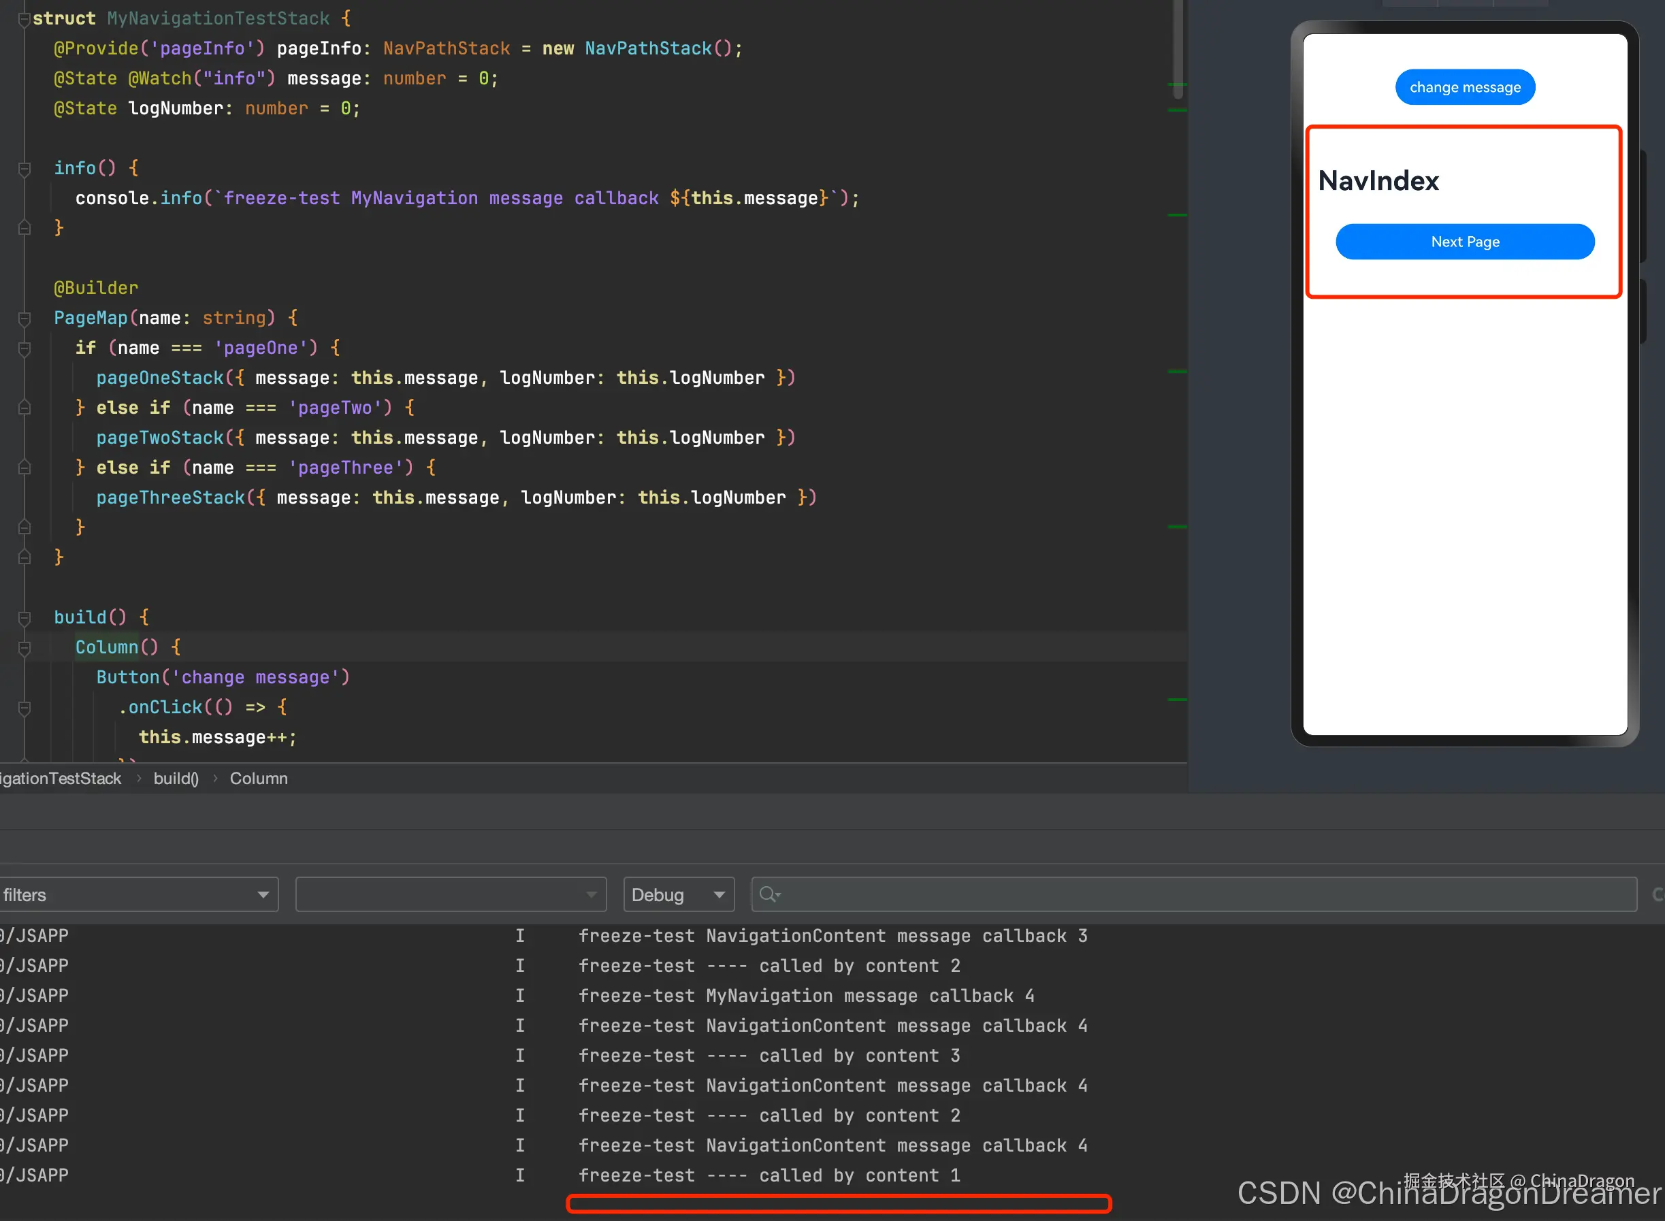The width and height of the screenshot is (1665, 1221).
Task: Click log line 'called by content 3'
Action: 769,1056
